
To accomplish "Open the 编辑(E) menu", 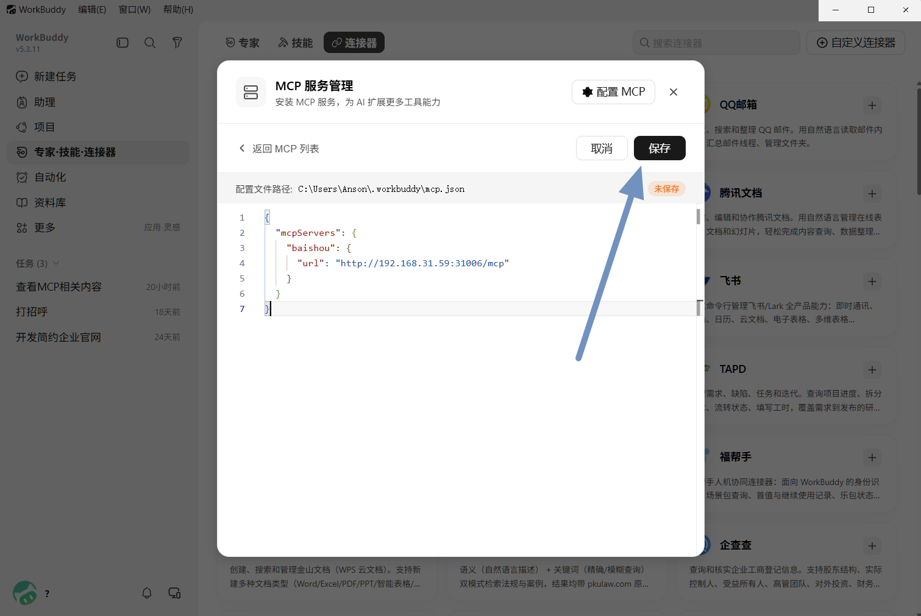I will coord(92,10).
